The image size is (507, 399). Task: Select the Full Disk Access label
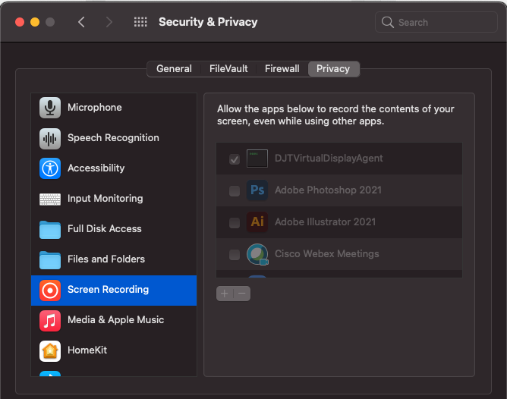coord(105,229)
